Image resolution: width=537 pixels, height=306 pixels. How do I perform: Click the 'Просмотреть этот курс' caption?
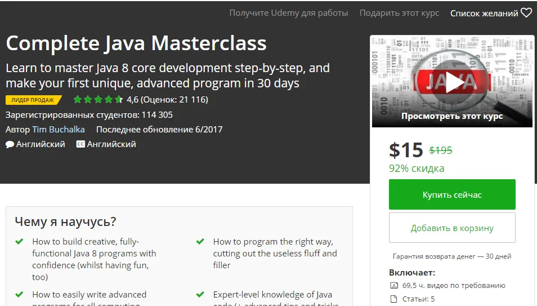pos(452,116)
